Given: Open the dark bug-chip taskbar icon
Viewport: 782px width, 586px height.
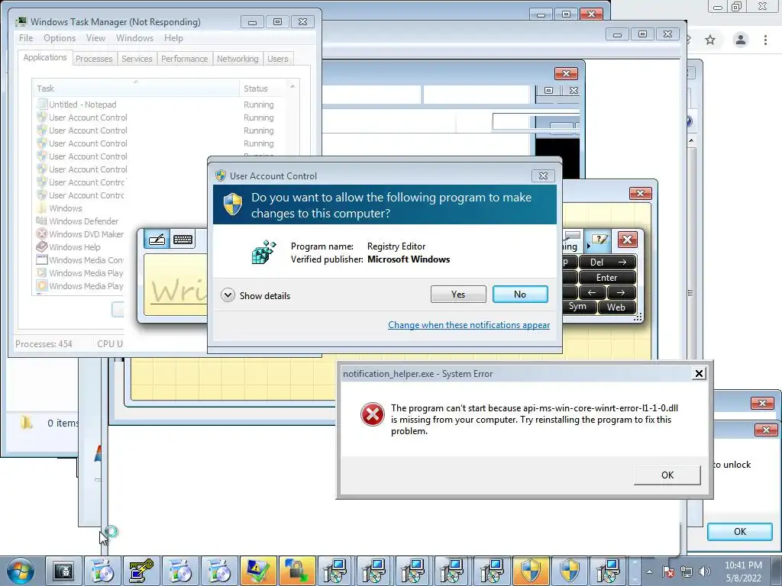Looking at the screenshot, I should coord(63,571).
